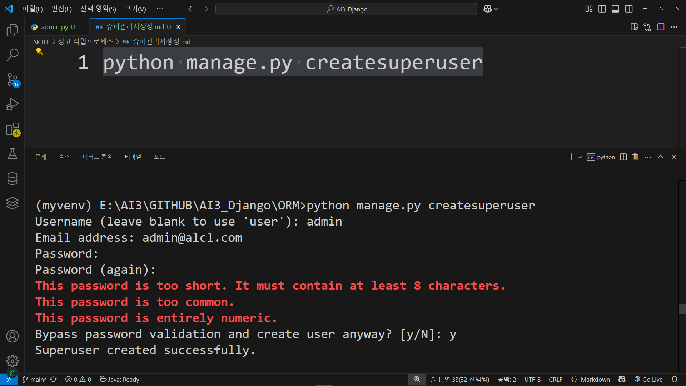Open the Search view icon
Viewport: 686px width, 386px height.
pyautogui.click(x=12, y=55)
